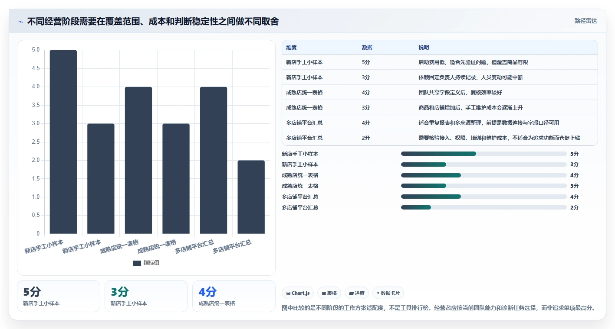The width and height of the screenshot is (615, 329).
Task: Click the tallest chart bar reaching 5.0
Action: pyautogui.click(x=63, y=142)
